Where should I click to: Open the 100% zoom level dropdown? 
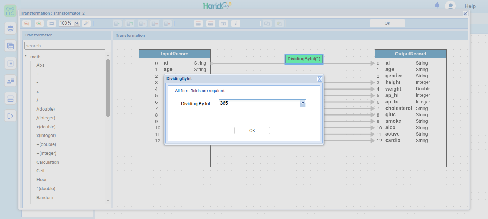pyautogui.click(x=76, y=23)
